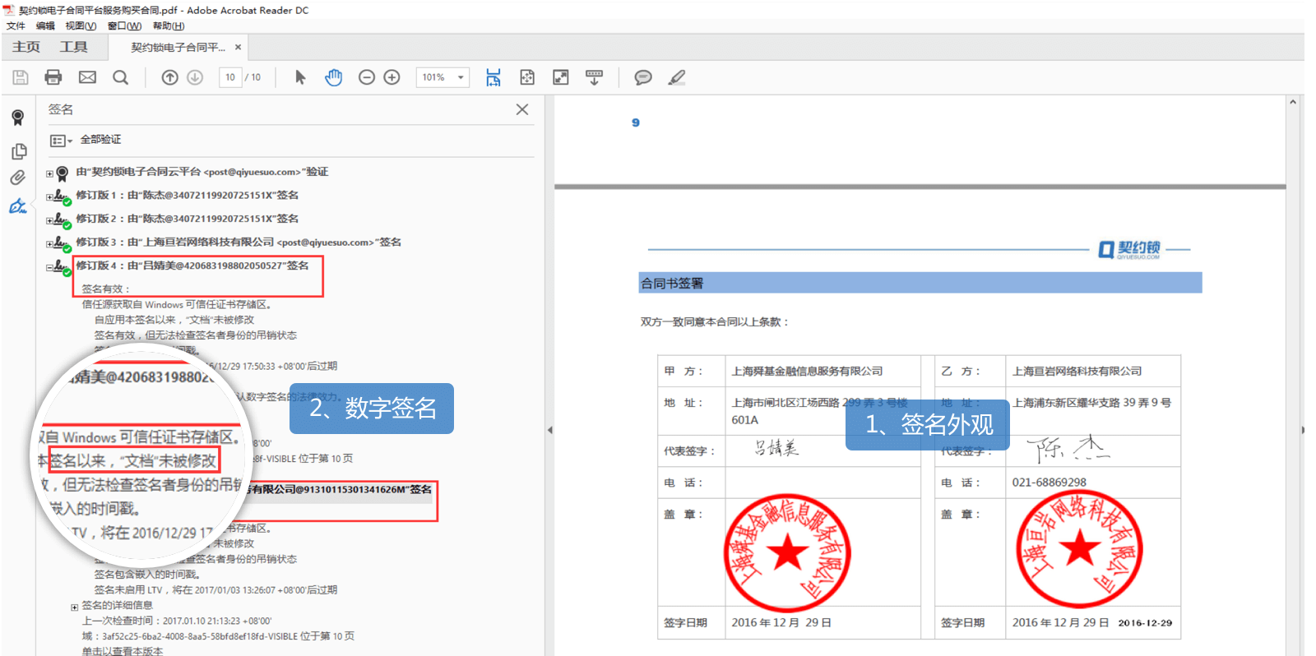The image size is (1316, 656).
Task: Click the 合同书签署 heading
Action: pyautogui.click(x=672, y=283)
